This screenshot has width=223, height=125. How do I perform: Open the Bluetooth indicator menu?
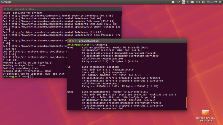coord(188,2)
